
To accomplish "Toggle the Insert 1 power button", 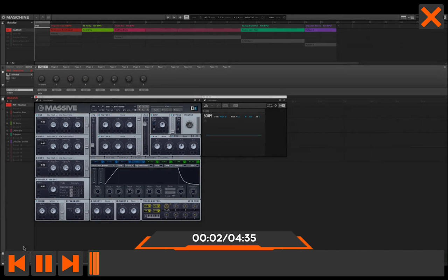I will [91, 201].
